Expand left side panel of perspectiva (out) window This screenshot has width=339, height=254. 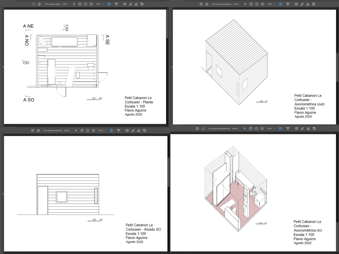tap(172, 67)
